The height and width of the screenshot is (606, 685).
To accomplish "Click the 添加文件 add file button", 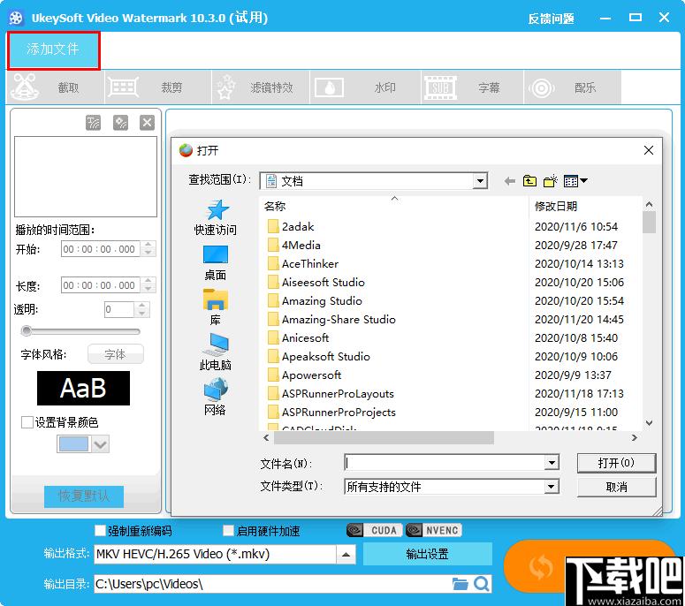I will click(53, 50).
